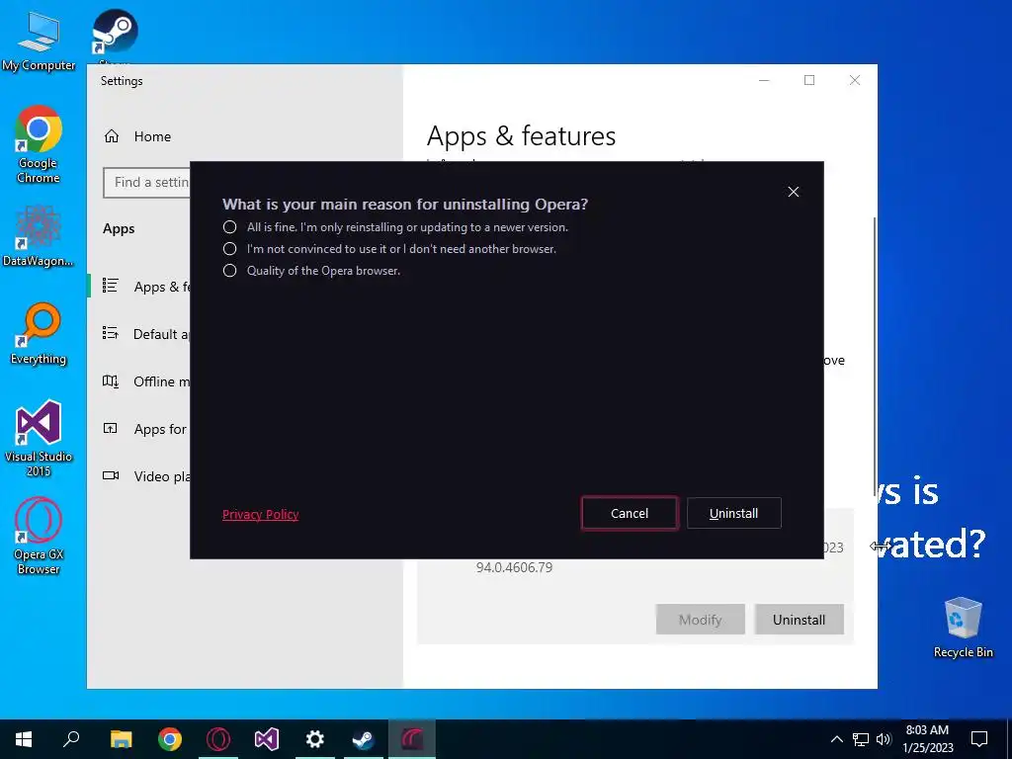This screenshot has height=759, width=1012.
Task: Open taskbar search magnifier
Action: 71,739
